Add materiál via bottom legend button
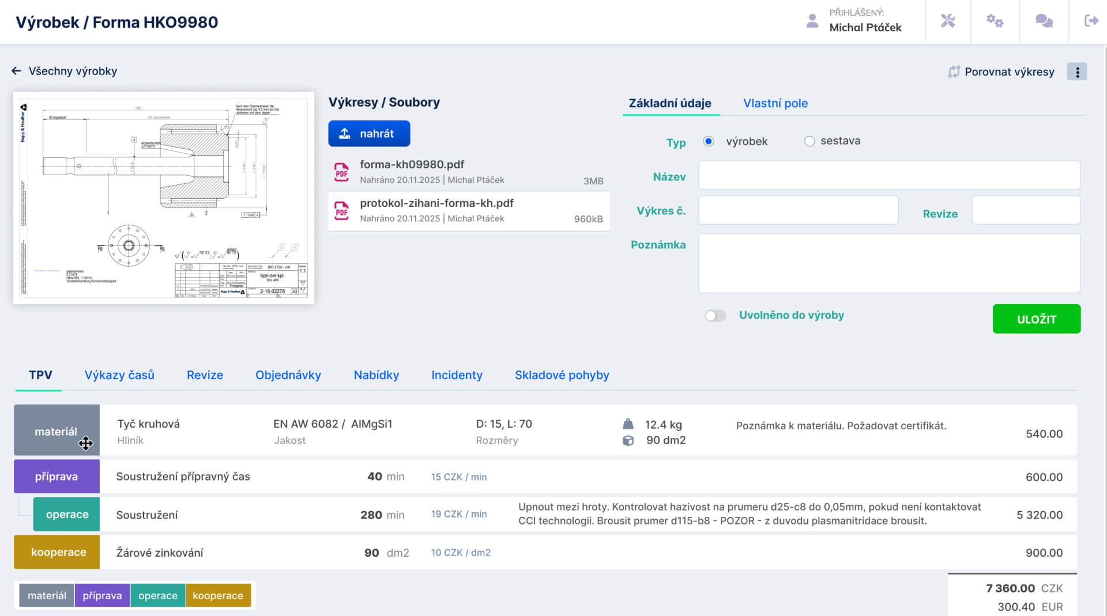The width and height of the screenshot is (1107, 616). 47,595
